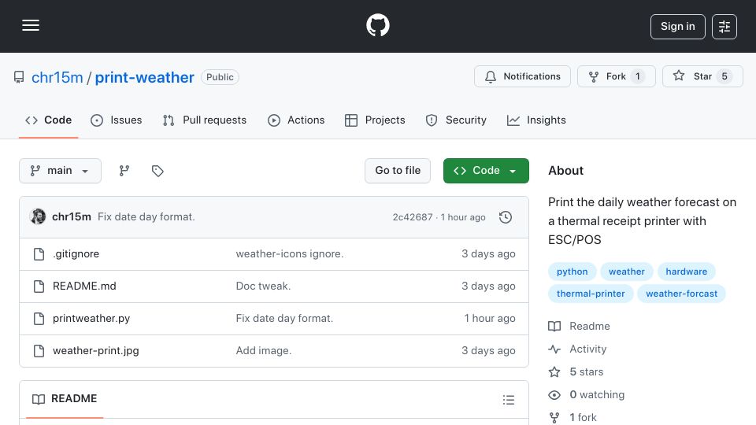Click the Go to file button
The height and width of the screenshot is (425, 756).
coord(397,171)
